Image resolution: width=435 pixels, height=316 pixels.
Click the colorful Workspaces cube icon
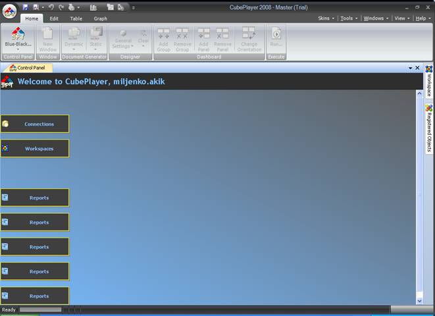5,148
